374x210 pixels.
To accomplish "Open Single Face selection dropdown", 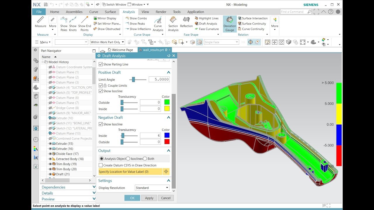I will click(221, 42).
